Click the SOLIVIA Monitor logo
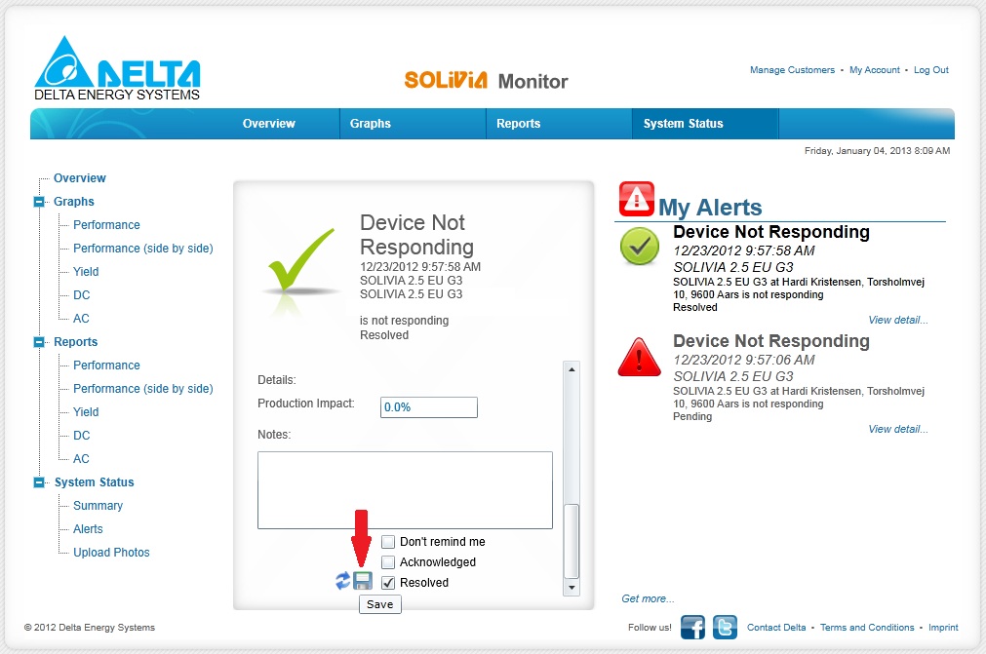 486,81
